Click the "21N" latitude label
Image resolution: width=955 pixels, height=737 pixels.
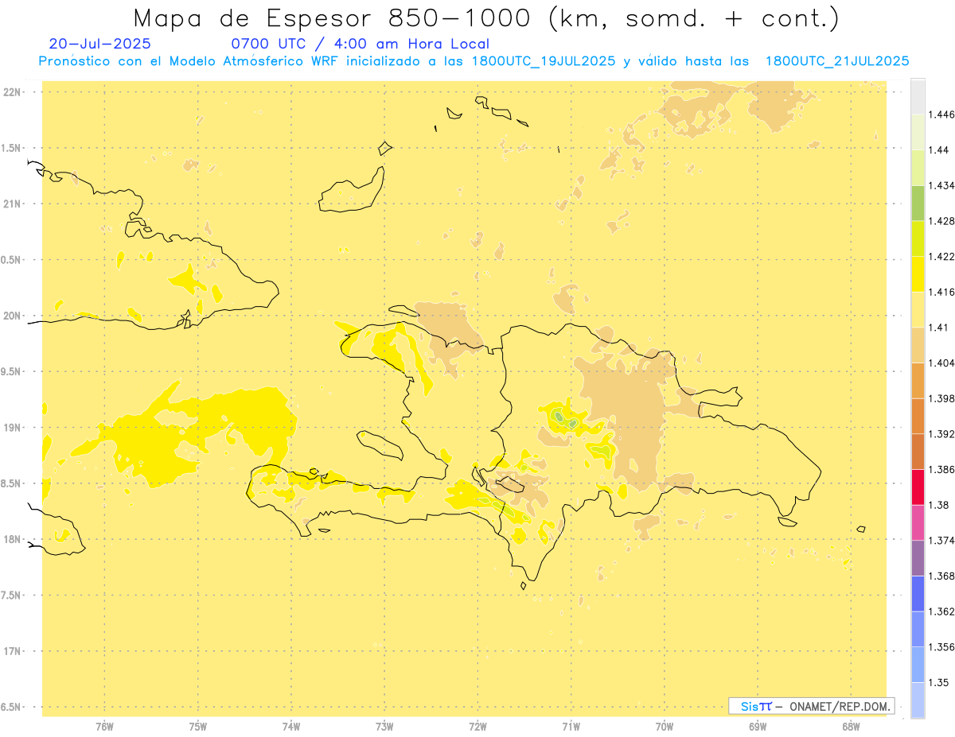click(12, 204)
